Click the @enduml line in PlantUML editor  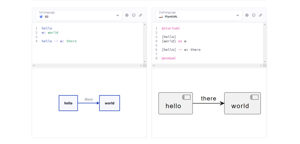169,58
